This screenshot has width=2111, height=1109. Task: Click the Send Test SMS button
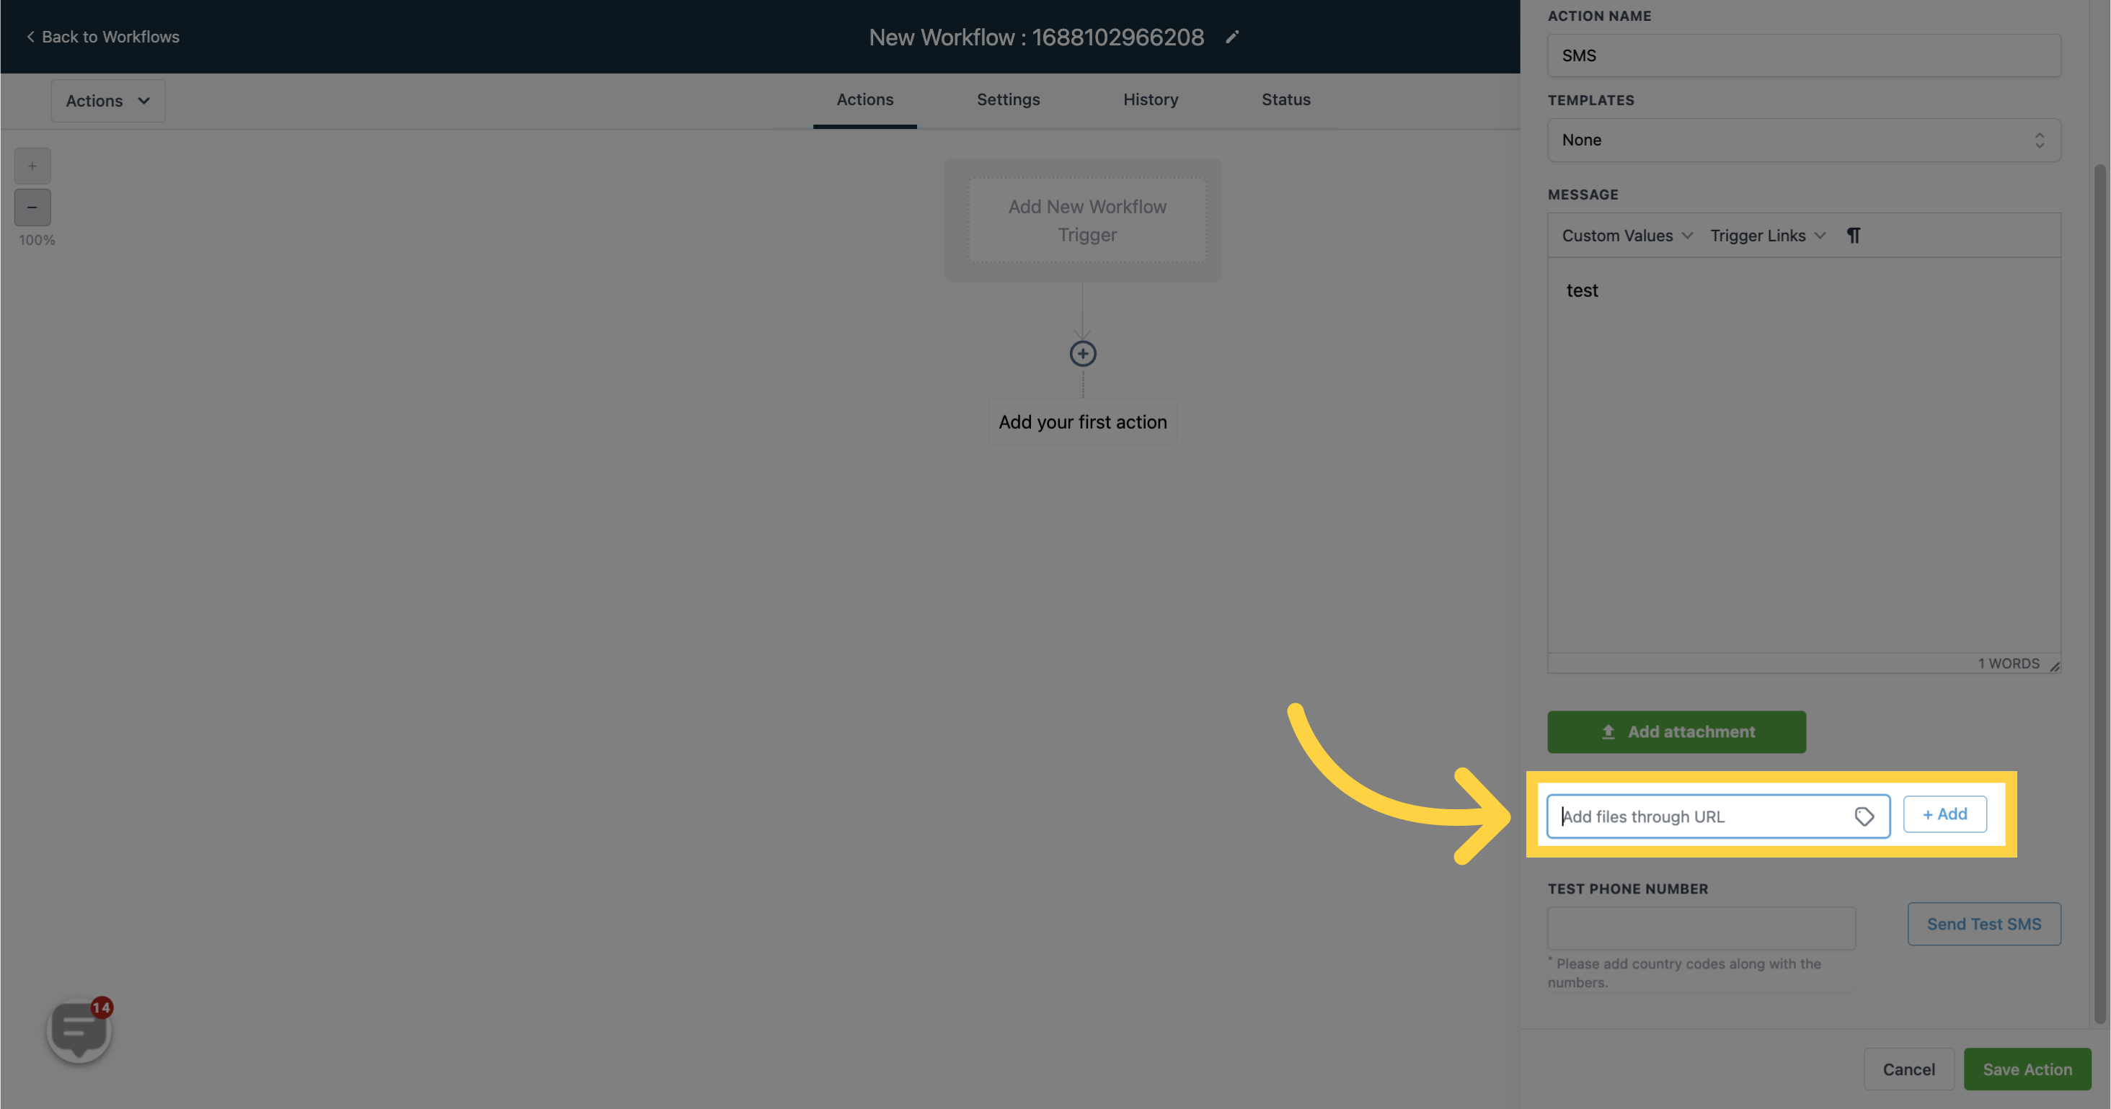coord(1984,924)
